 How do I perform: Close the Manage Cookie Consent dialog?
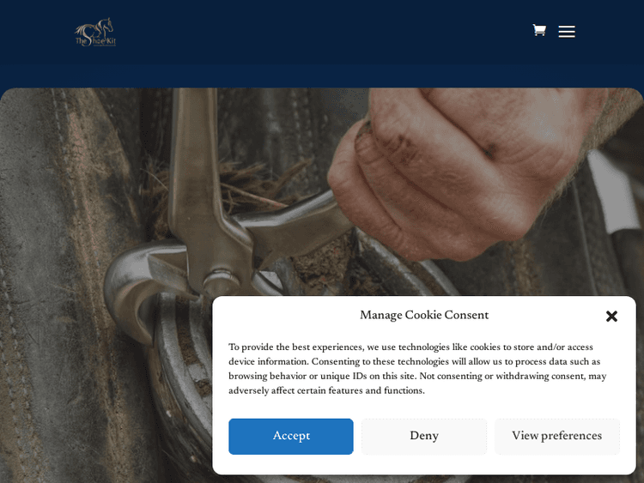tap(611, 316)
